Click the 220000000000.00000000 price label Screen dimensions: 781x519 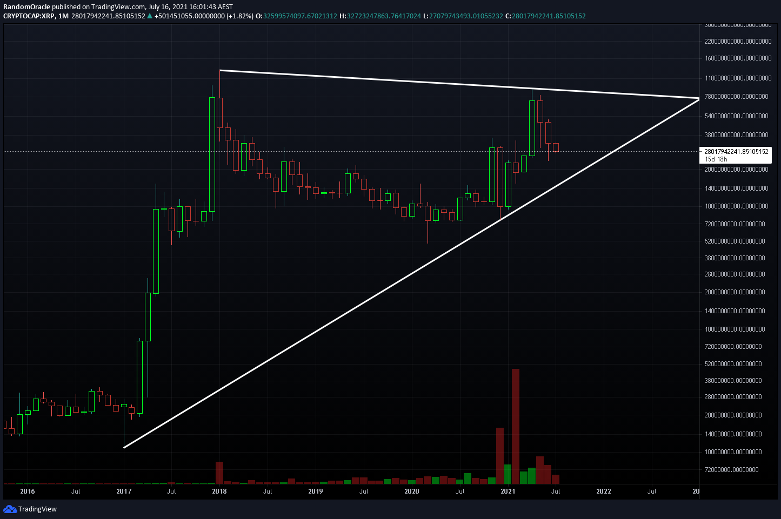coord(738,41)
